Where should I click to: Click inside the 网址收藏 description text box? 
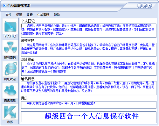89,69
